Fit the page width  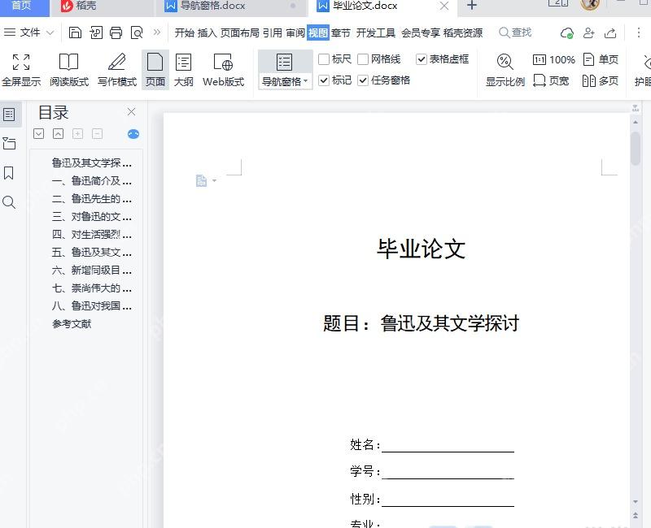coord(551,80)
